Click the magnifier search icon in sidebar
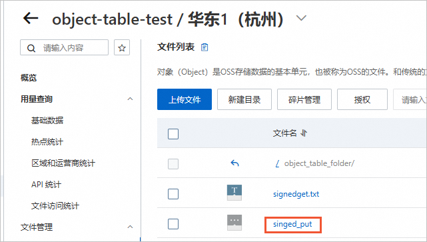The width and height of the screenshot is (427, 242). [x=31, y=48]
